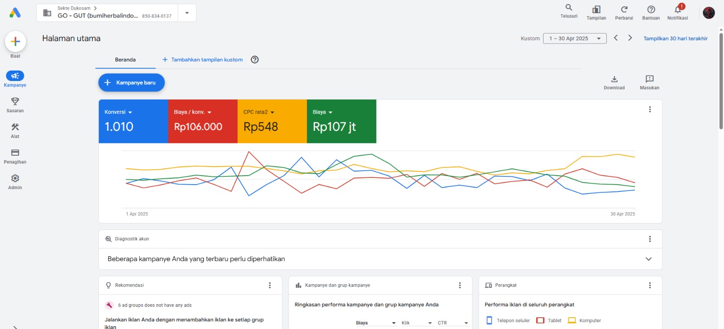Click Tampilkan 30 hari terakhir link
The image size is (724, 329).
pos(676,38)
